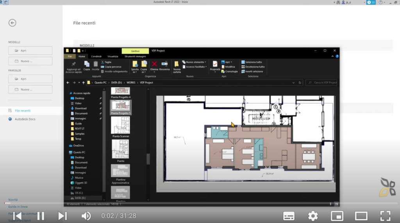400x223 pixels.
Task: Open the recent locations dropdown arrow
Action: point(79,83)
